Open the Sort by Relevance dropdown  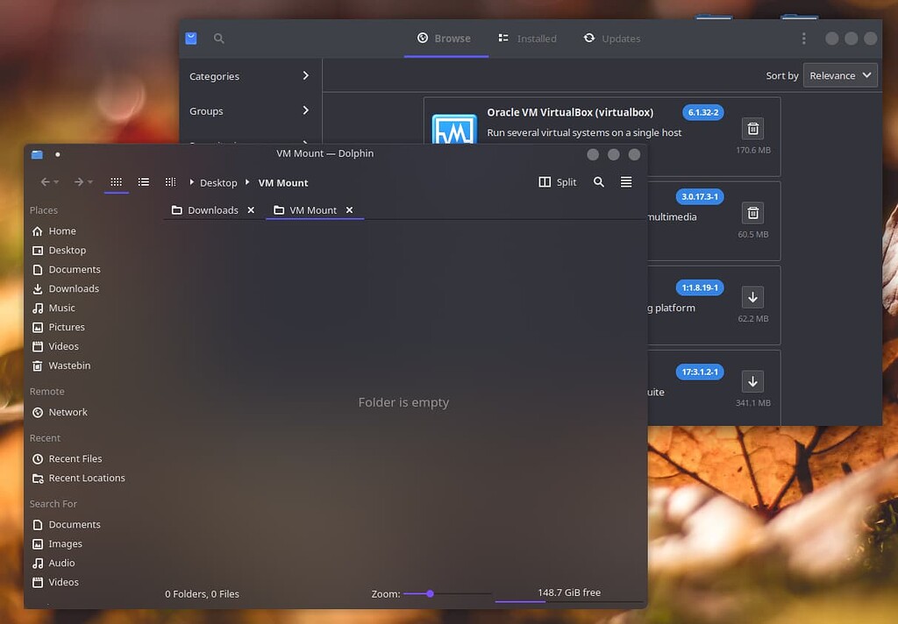[x=839, y=74]
